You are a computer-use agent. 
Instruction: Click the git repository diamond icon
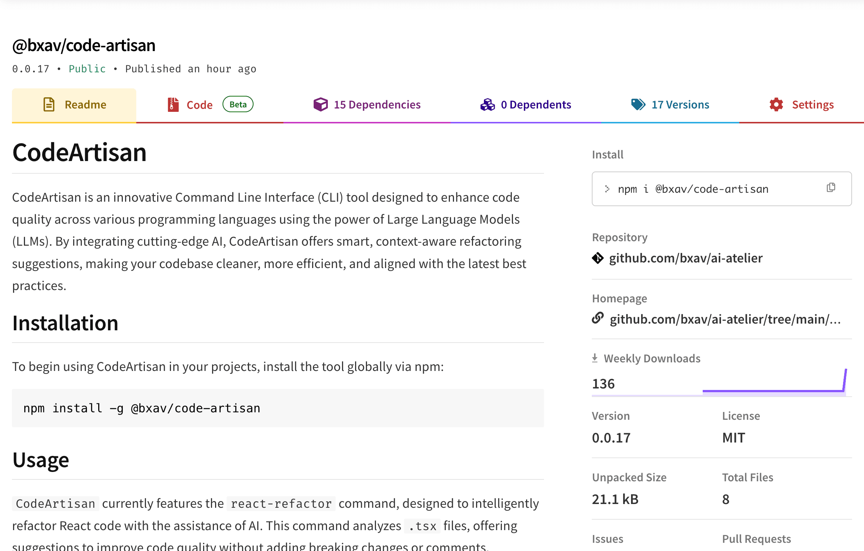click(x=597, y=258)
